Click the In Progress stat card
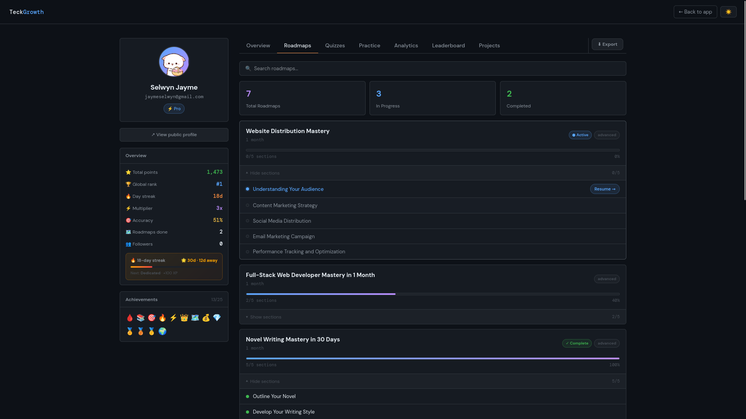The image size is (746, 419). (x=432, y=98)
